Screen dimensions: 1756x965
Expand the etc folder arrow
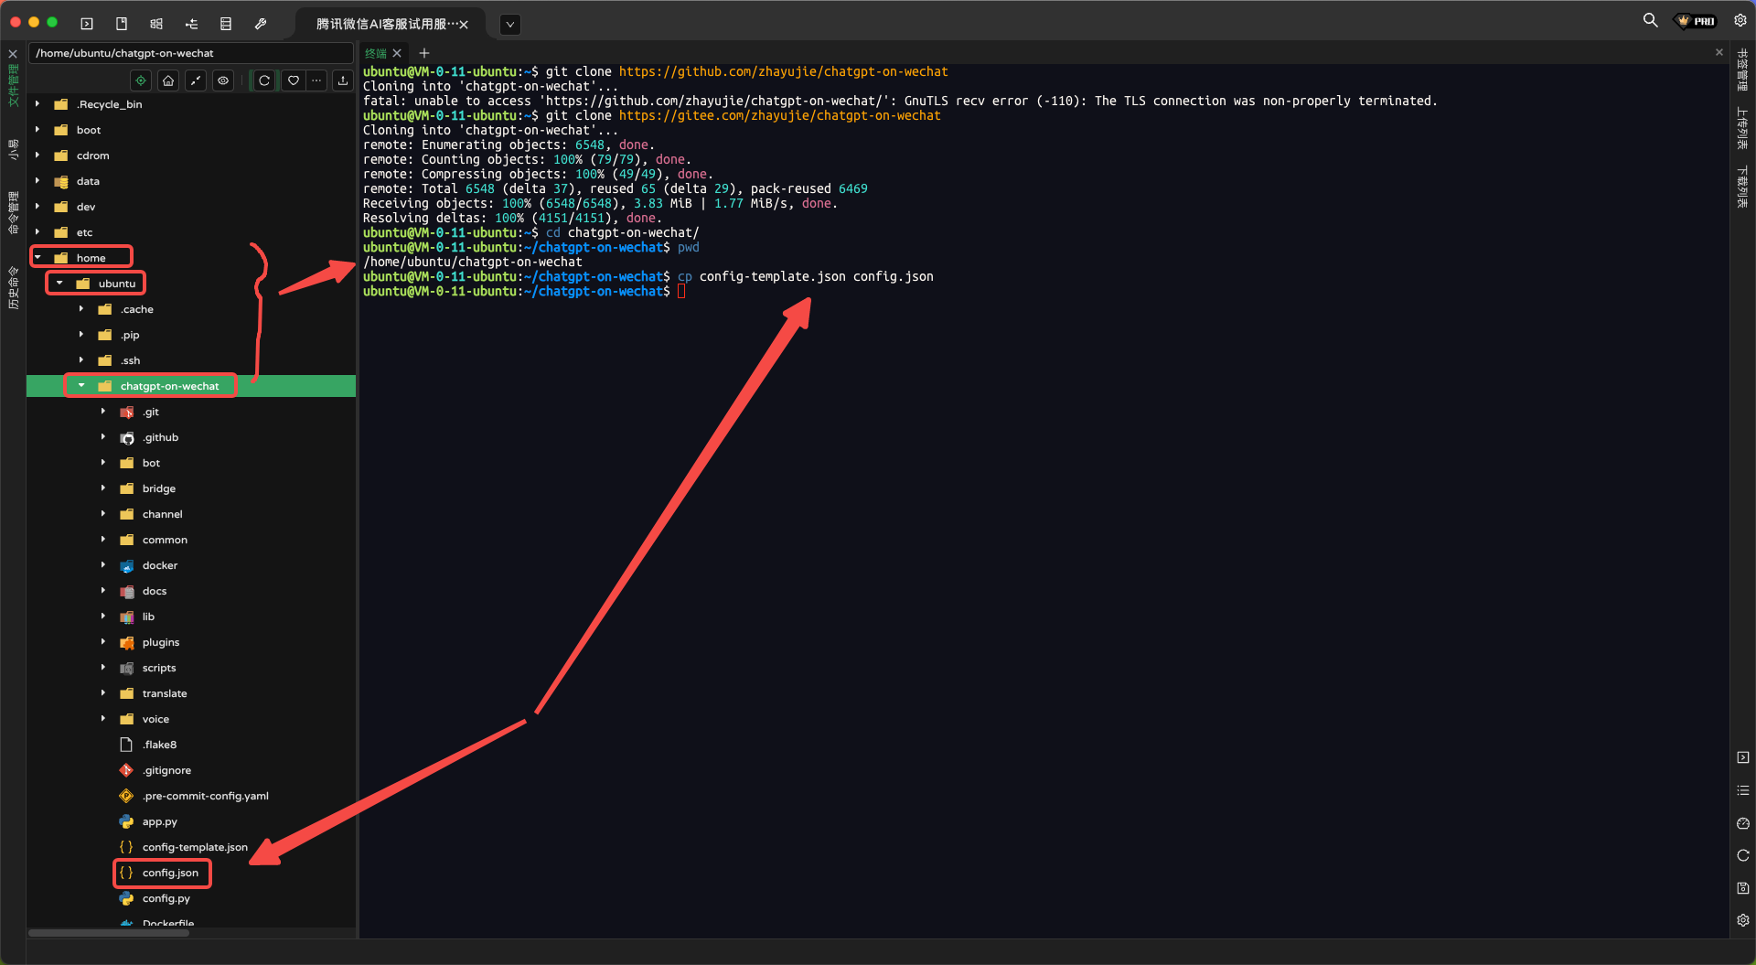click(x=37, y=232)
